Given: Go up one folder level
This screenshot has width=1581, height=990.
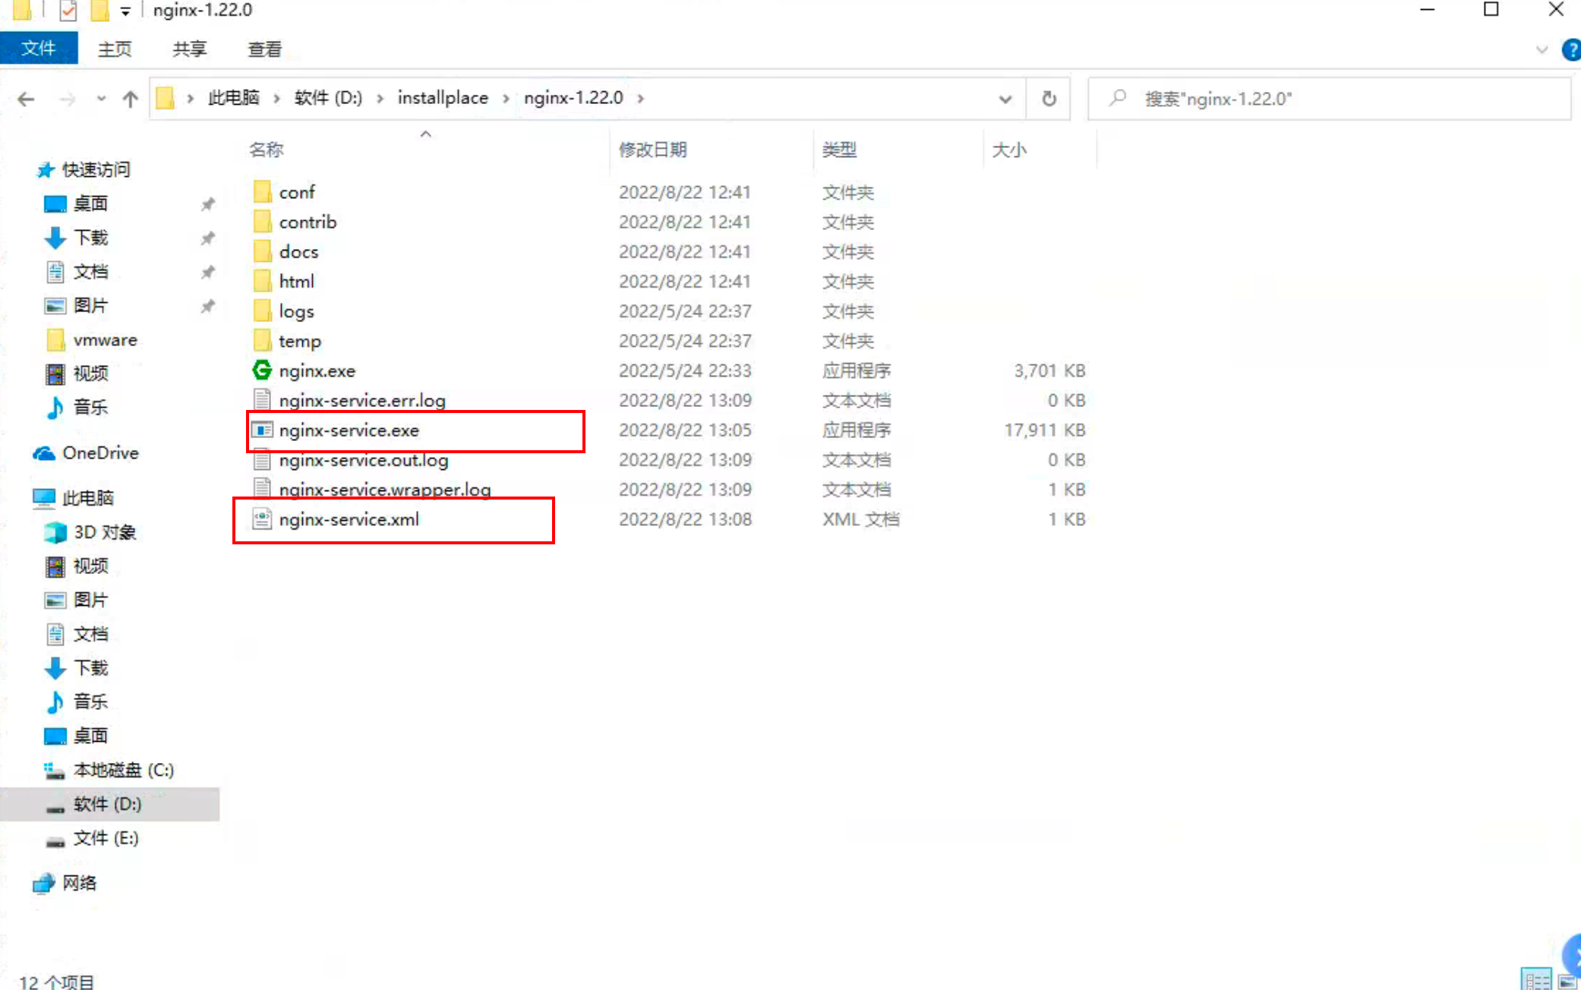Looking at the screenshot, I should (x=131, y=99).
